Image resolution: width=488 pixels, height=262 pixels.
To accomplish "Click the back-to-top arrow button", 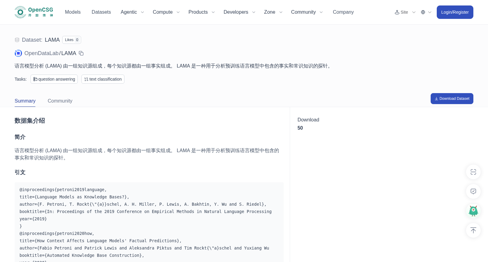I will tap(473, 230).
